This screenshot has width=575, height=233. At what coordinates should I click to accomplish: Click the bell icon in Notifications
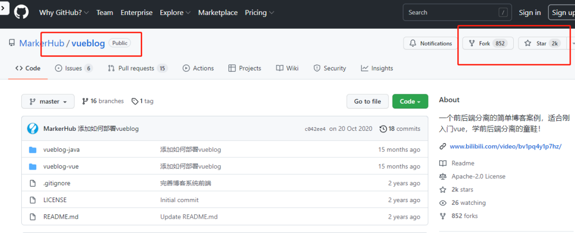413,43
